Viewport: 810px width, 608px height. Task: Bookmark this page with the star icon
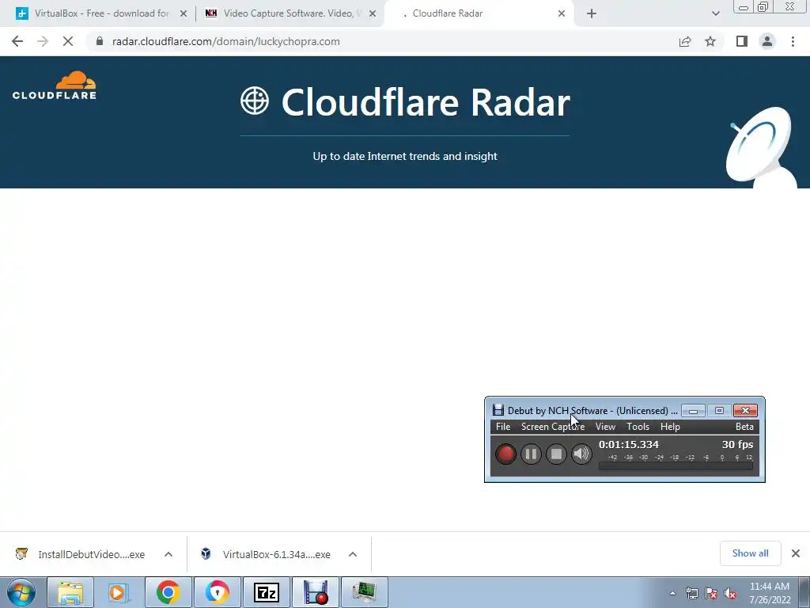710,41
